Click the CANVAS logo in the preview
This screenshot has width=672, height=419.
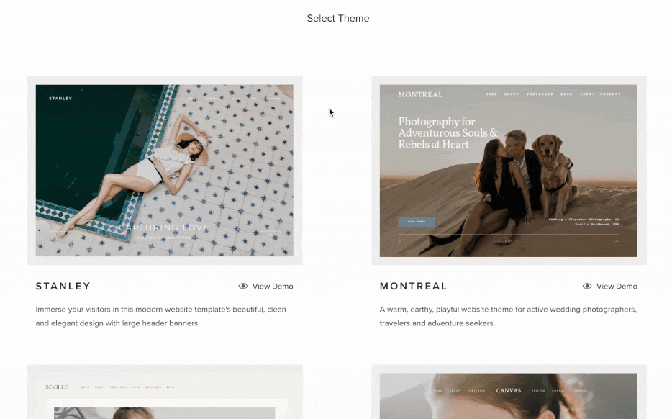tap(509, 390)
